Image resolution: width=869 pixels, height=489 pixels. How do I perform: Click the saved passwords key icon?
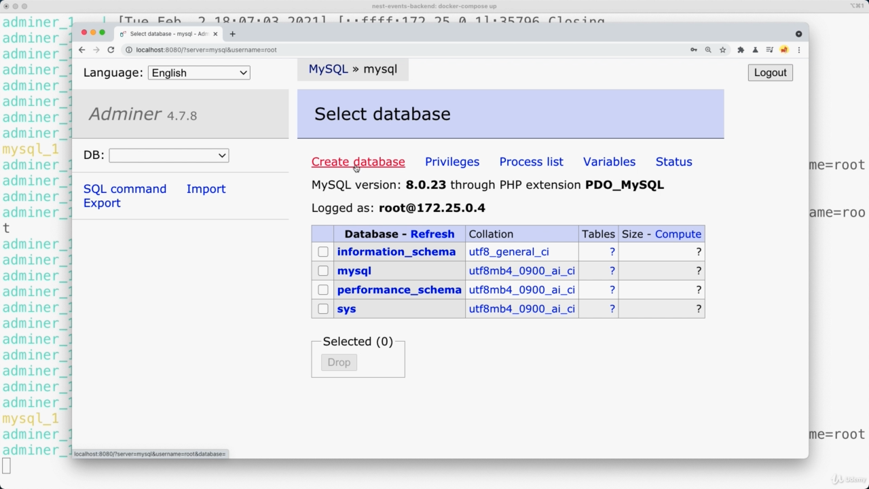coord(693,50)
